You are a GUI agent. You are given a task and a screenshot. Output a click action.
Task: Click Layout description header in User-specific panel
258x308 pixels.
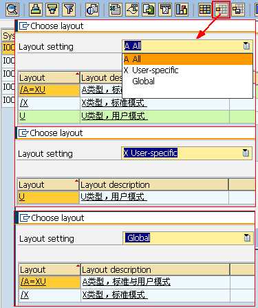pos(154,185)
